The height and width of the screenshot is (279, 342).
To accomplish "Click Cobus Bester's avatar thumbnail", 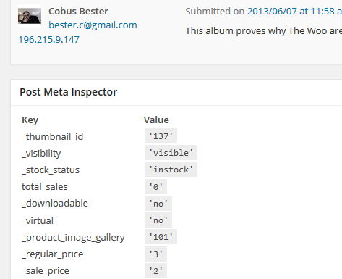I will [30, 16].
